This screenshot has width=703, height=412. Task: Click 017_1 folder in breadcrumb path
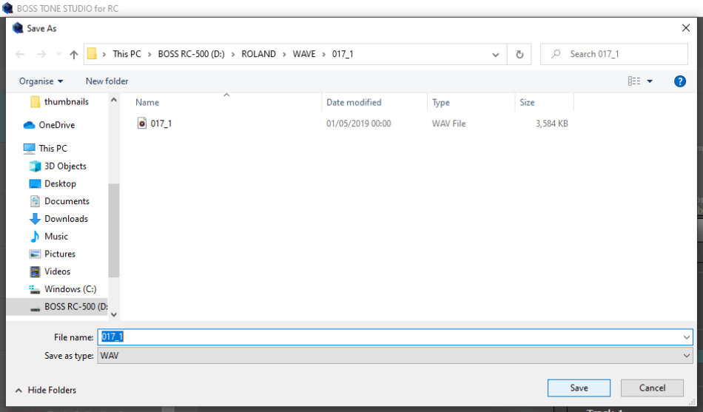(343, 54)
